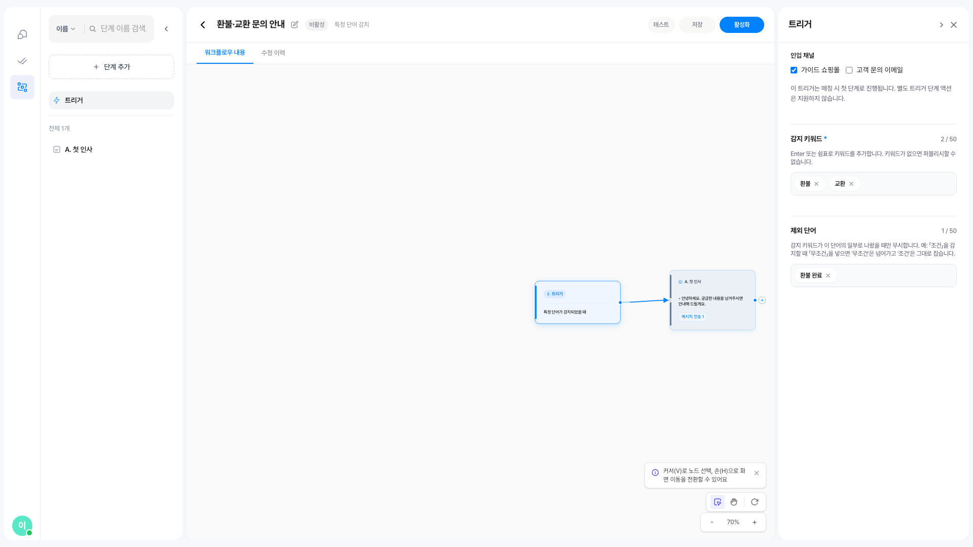973x547 pixels.
Task: Open the chat inbox sidebar icon
Action: click(x=22, y=34)
